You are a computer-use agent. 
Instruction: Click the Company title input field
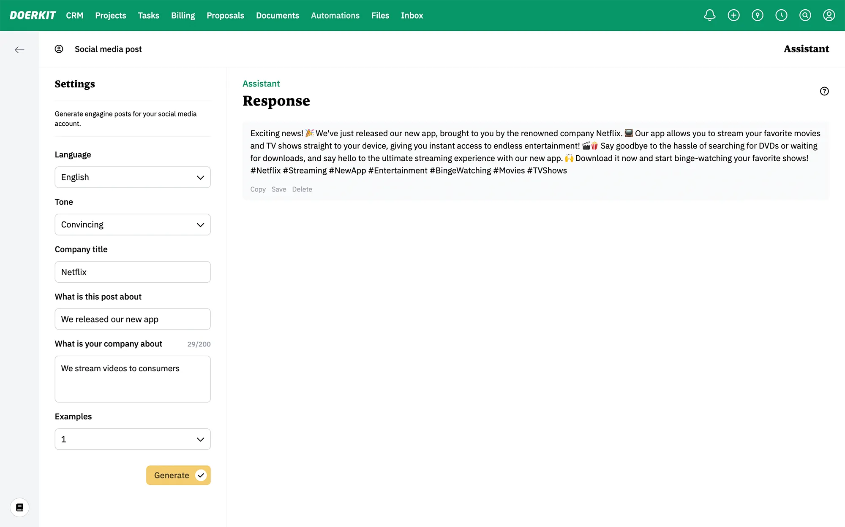(x=132, y=272)
